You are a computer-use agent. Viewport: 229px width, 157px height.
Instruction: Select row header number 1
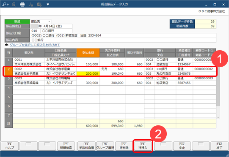click(x=9, y=62)
